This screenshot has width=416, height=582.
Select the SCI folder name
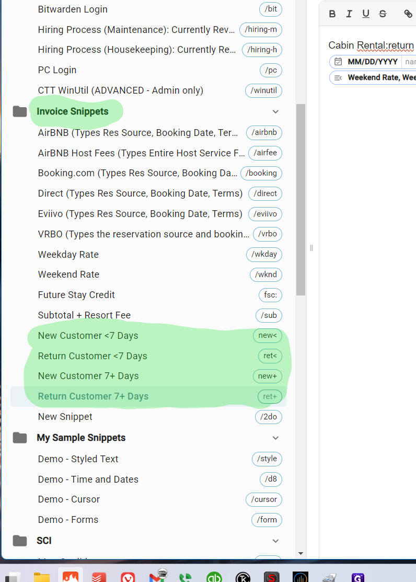coord(44,541)
